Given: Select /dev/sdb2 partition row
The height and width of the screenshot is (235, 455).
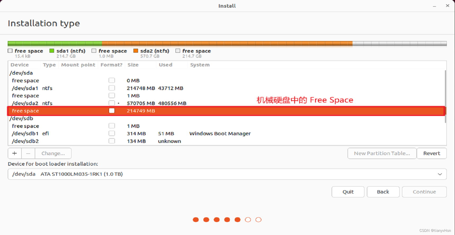Looking at the screenshot, I should point(227,141).
